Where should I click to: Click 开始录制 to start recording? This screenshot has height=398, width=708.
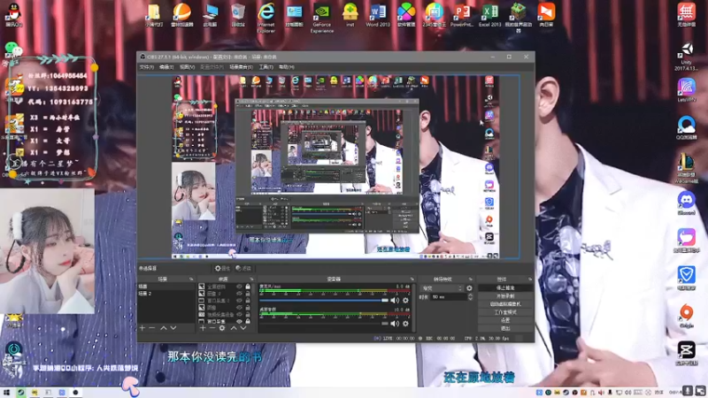pos(504,296)
